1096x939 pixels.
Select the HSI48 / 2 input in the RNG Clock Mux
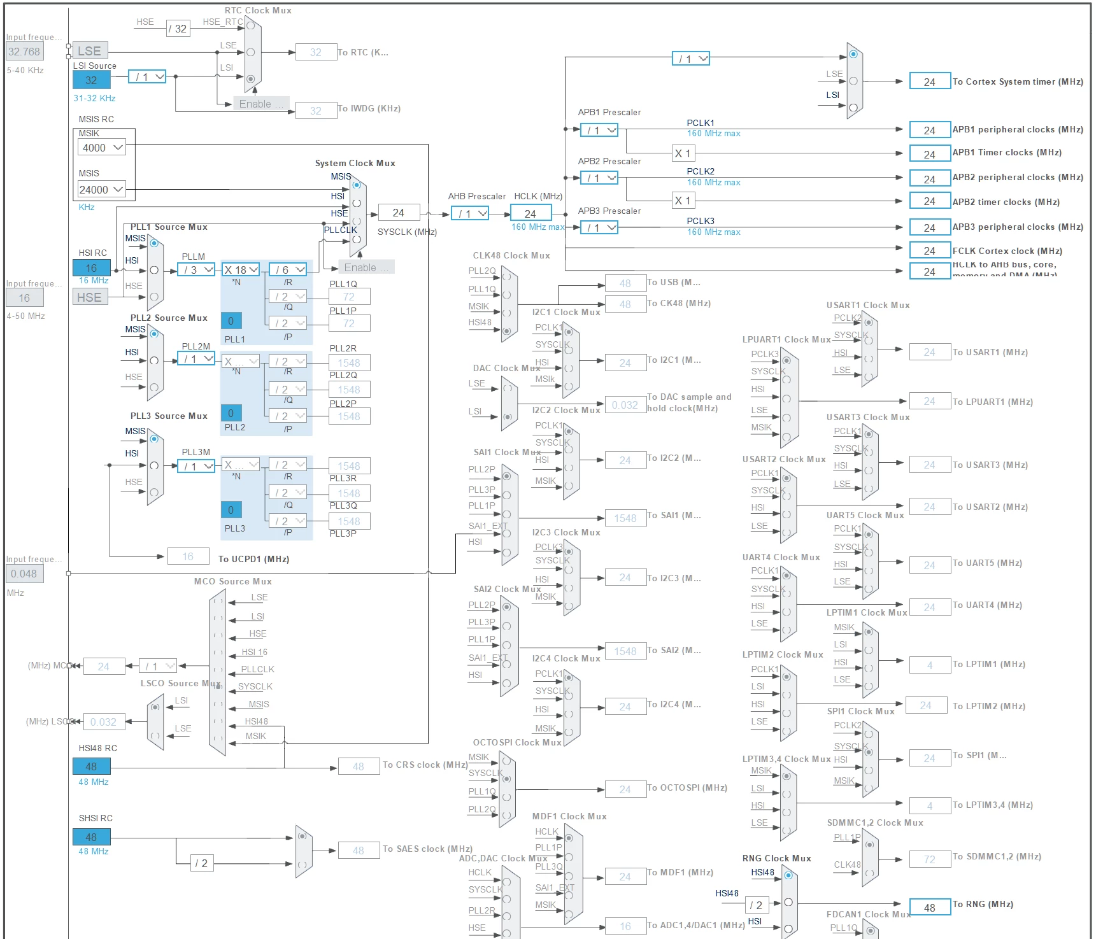[x=788, y=902]
